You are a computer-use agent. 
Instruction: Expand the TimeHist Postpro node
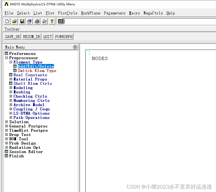(6, 130)
